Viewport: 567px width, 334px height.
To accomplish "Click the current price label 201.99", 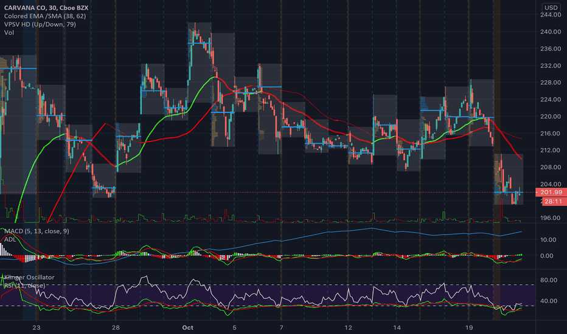I will coord(551,193).
